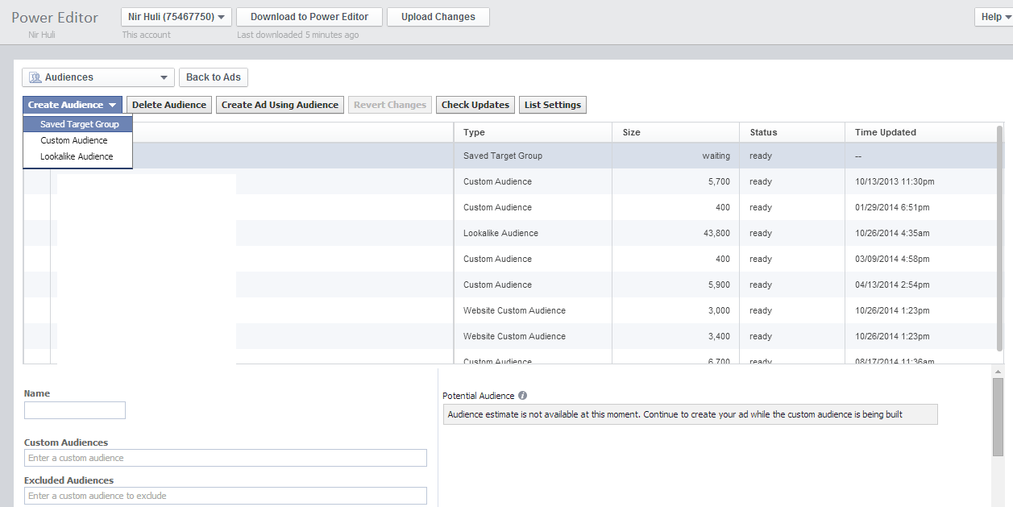This screenshot has height=507, width=1013.
Task: Click the audience estimate unavailable message
Action: [x=690, y=414]
